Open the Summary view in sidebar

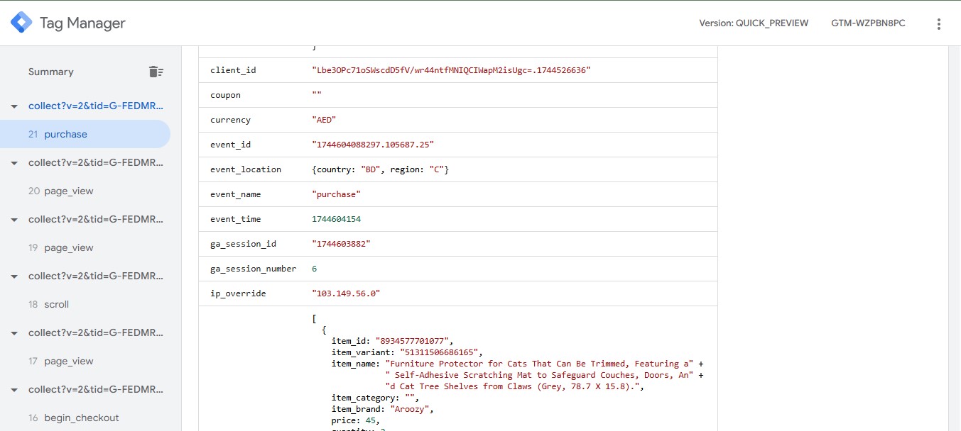(x=50, y=72)
